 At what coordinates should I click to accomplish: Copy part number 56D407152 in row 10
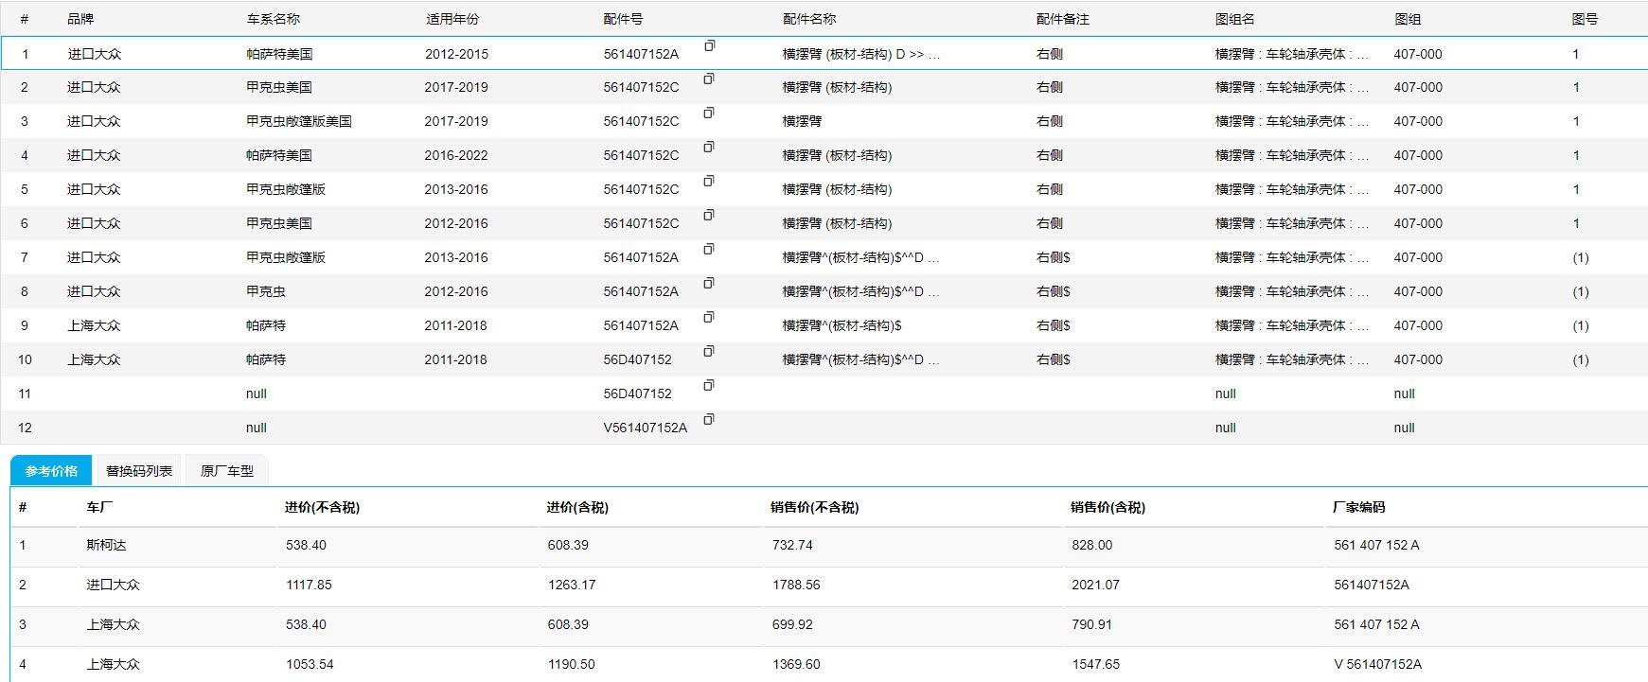tap(709, 352)
